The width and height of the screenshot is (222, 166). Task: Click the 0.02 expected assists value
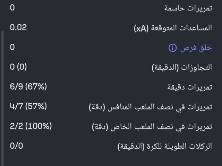tap(18, 27)
